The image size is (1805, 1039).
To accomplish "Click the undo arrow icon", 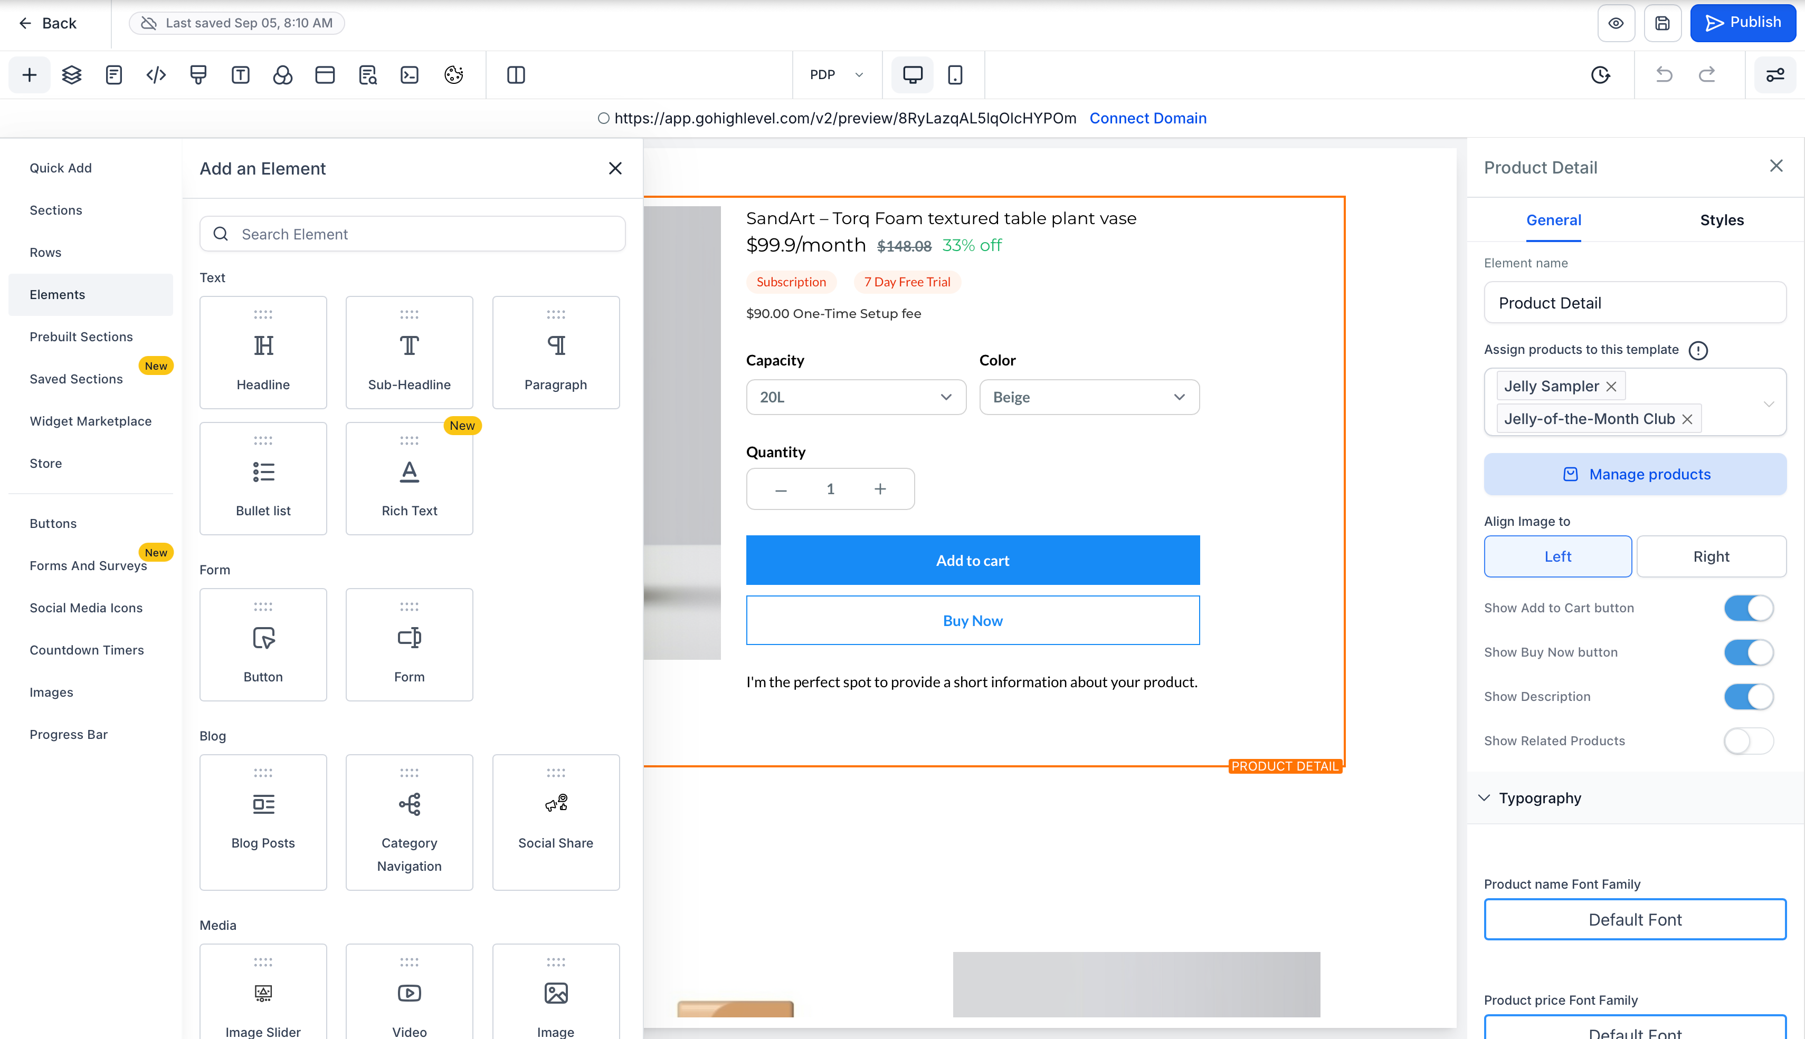I will point(1664,75).
